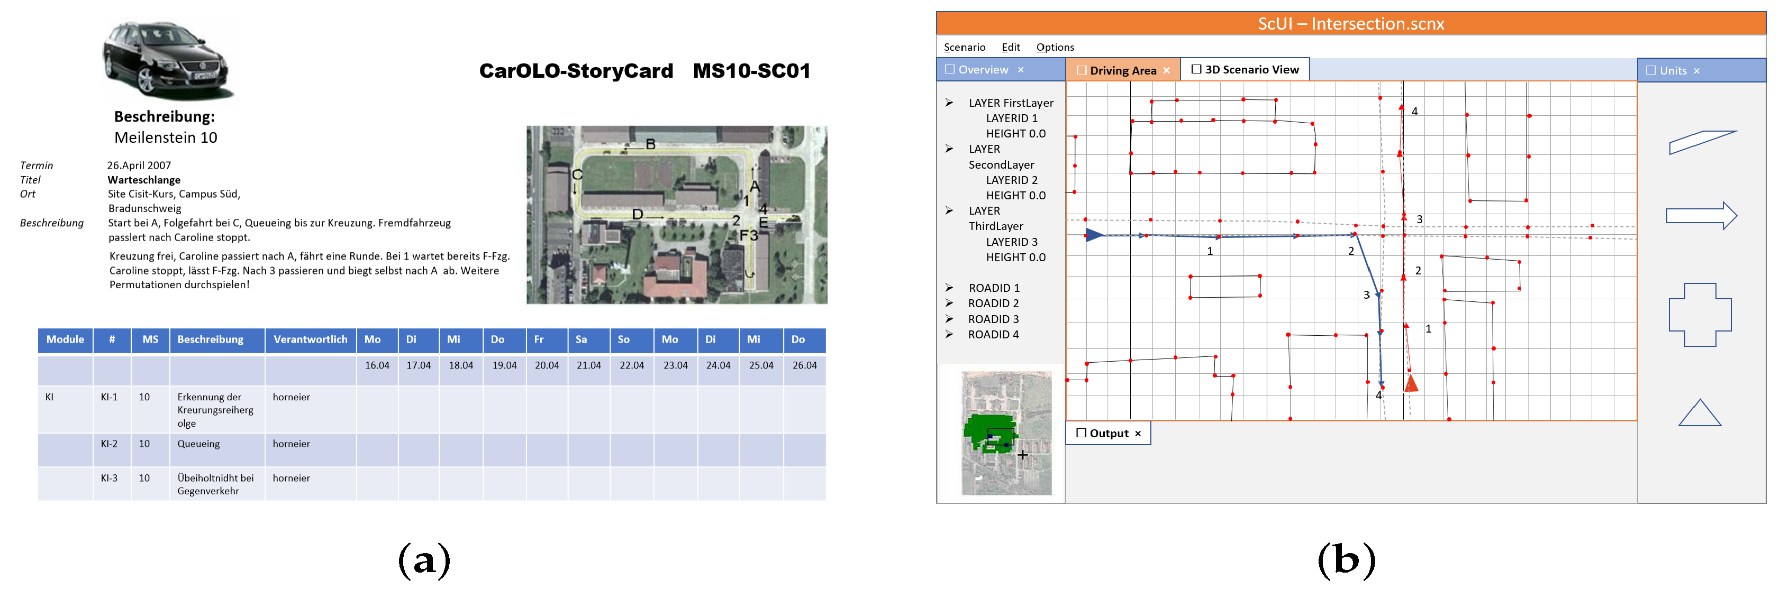The width and height of the screenshot is (1780, 589).
Task: Close the Units panel
Action: tap(1696, 70)
